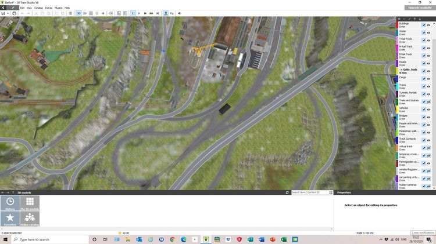436x244 pixels.
Task: Select the Trains layer
Action: point(407,86)
